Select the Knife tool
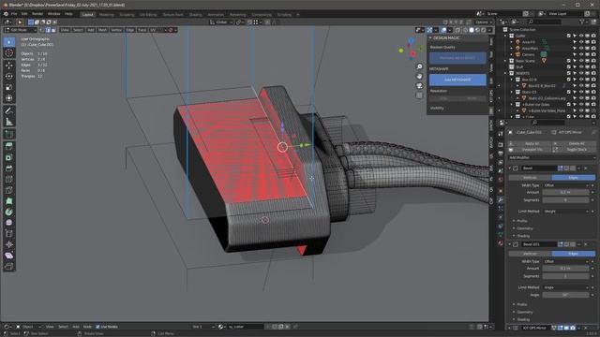This screenshot has height=337, width=600. pos(9,190)
